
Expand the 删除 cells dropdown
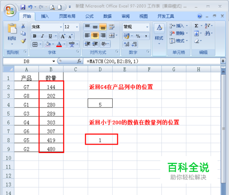[x=187, y=33]
